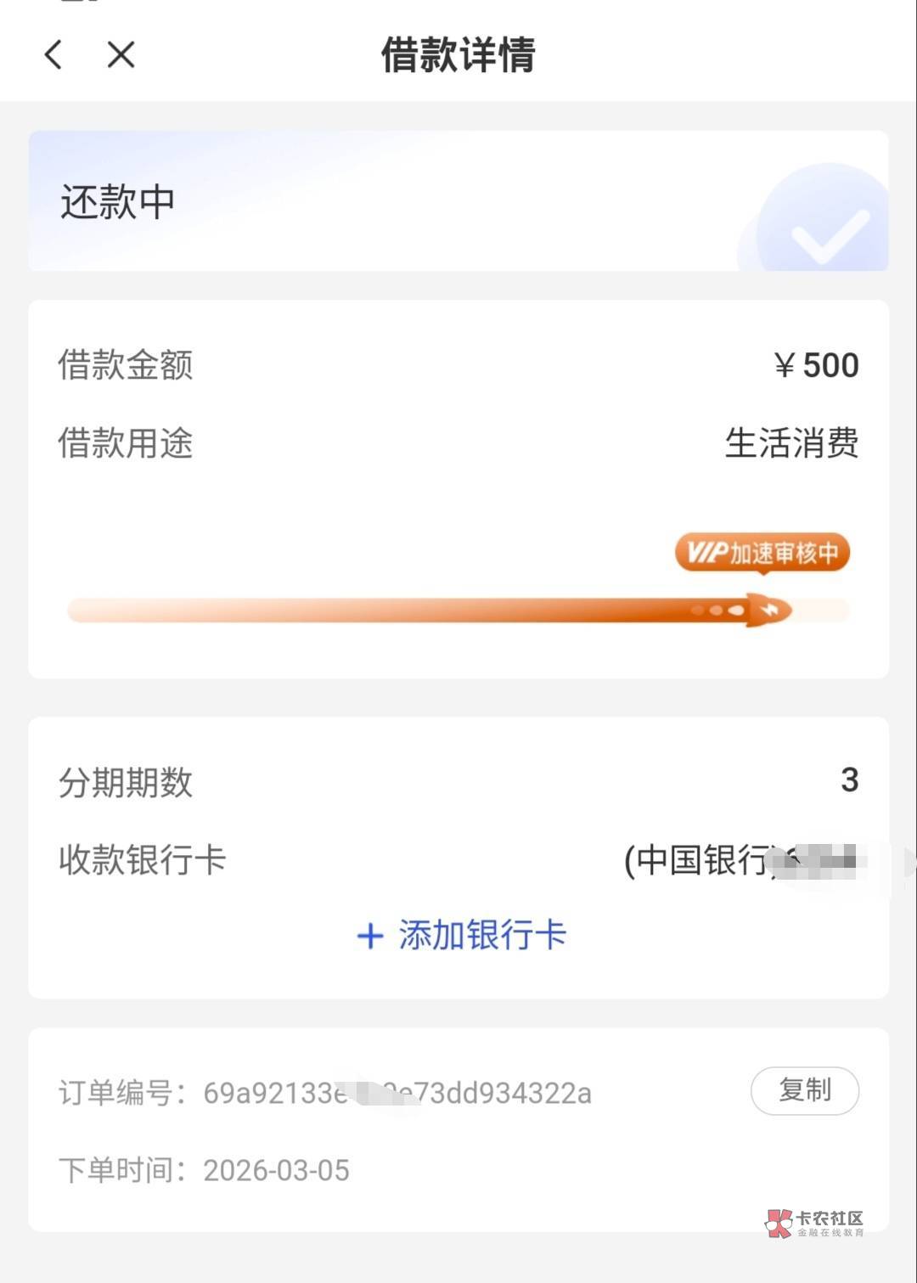Click the rocket icon on progress bar
Image resolution: width=917 pixels, height=1283 pixels.
(x=767, y=610)
